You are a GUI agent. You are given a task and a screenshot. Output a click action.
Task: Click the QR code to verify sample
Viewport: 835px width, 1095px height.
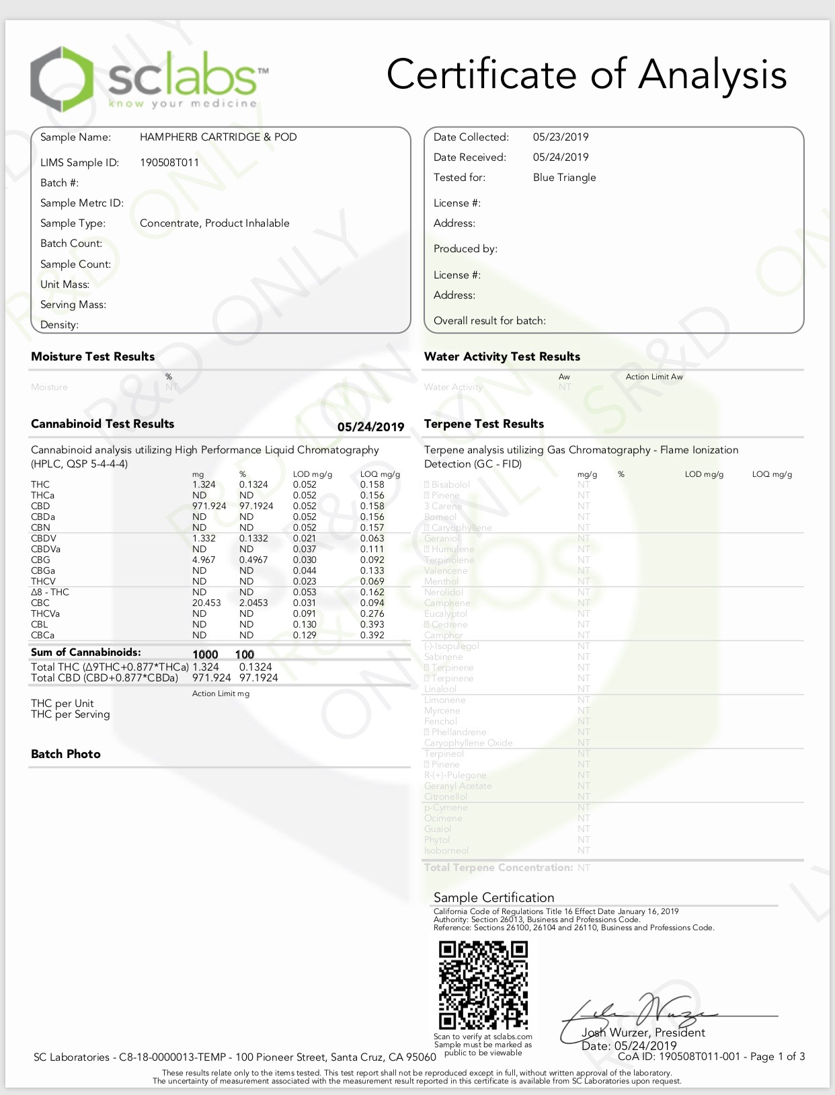[x=483, y=985]
